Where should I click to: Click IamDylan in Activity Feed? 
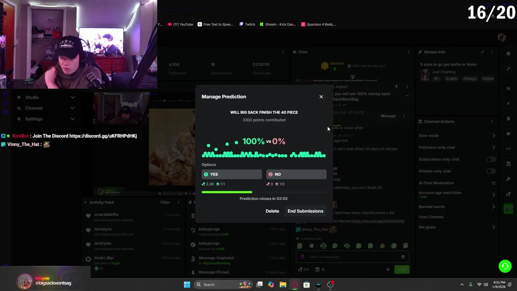(103, 243)
